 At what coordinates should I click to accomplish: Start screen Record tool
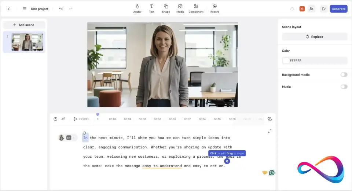[214, 8]
